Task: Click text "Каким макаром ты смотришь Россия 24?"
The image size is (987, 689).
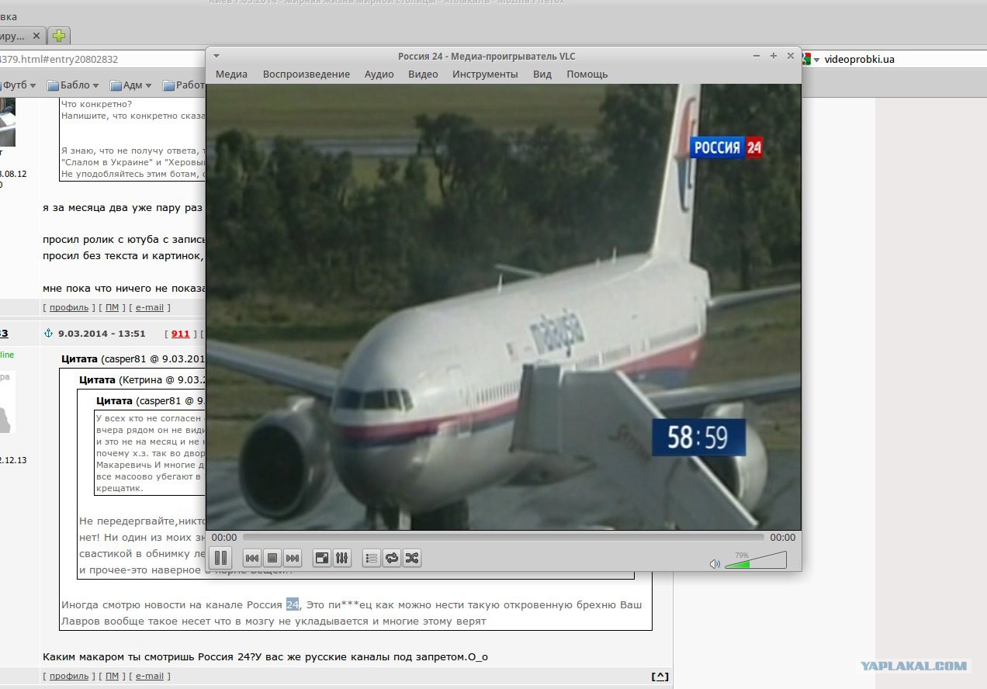Action: [x=147, y=657]
